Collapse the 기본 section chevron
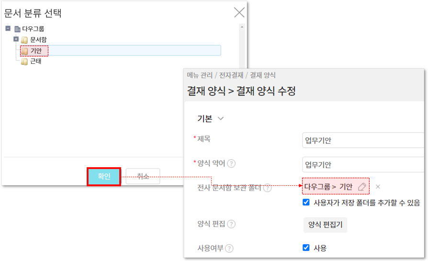 (221, 119)
